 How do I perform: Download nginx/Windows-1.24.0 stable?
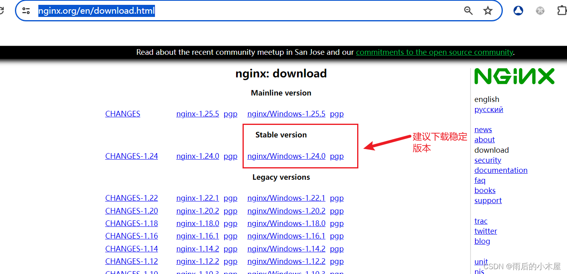tap(286, 156)
